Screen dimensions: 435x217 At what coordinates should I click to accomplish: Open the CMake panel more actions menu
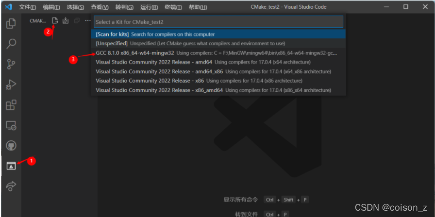pyautogui.click(x=88, y=20)
